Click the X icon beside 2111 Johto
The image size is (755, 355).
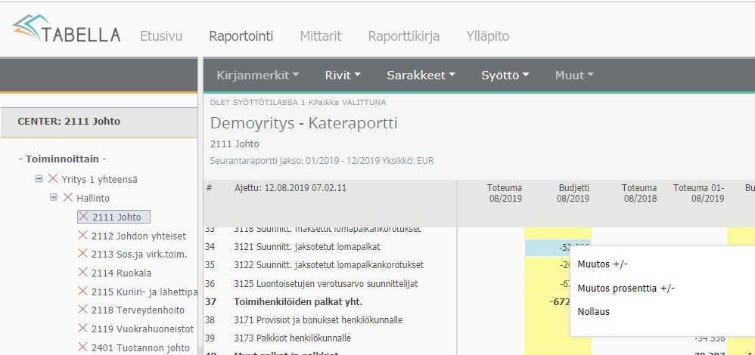point(83,217)
